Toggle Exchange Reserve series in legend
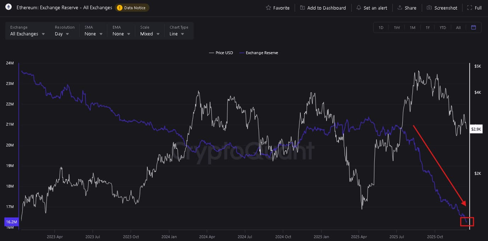 pos(259,53)
